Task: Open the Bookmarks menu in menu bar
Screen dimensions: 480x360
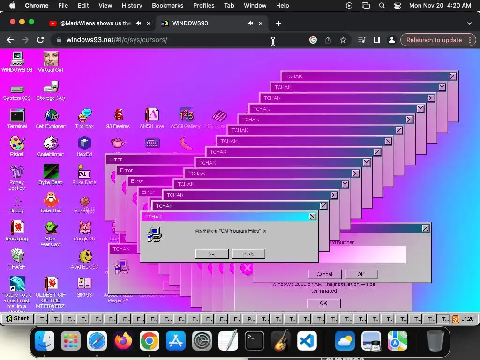Action: (168, 6)
